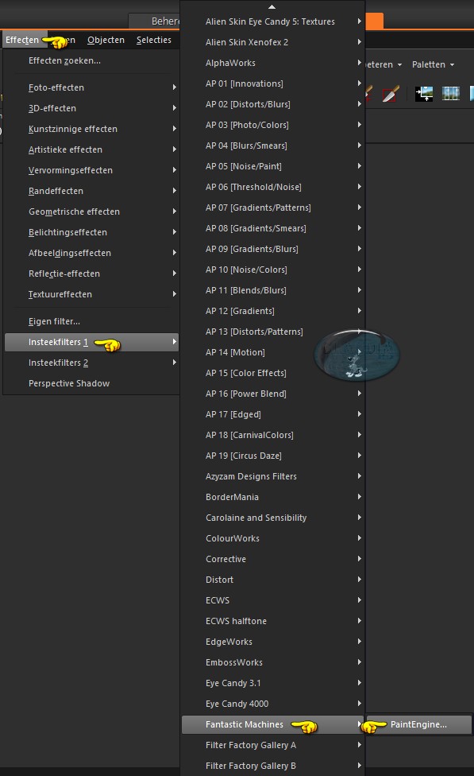Expand the Foto-effecten submenu
This screenshot has height=776, width=474.
click(91, 87)
